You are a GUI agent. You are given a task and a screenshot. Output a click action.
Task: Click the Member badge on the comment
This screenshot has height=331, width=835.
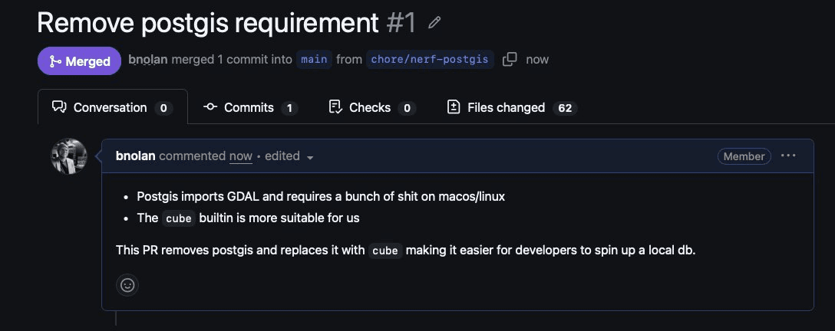coord(744,156)
